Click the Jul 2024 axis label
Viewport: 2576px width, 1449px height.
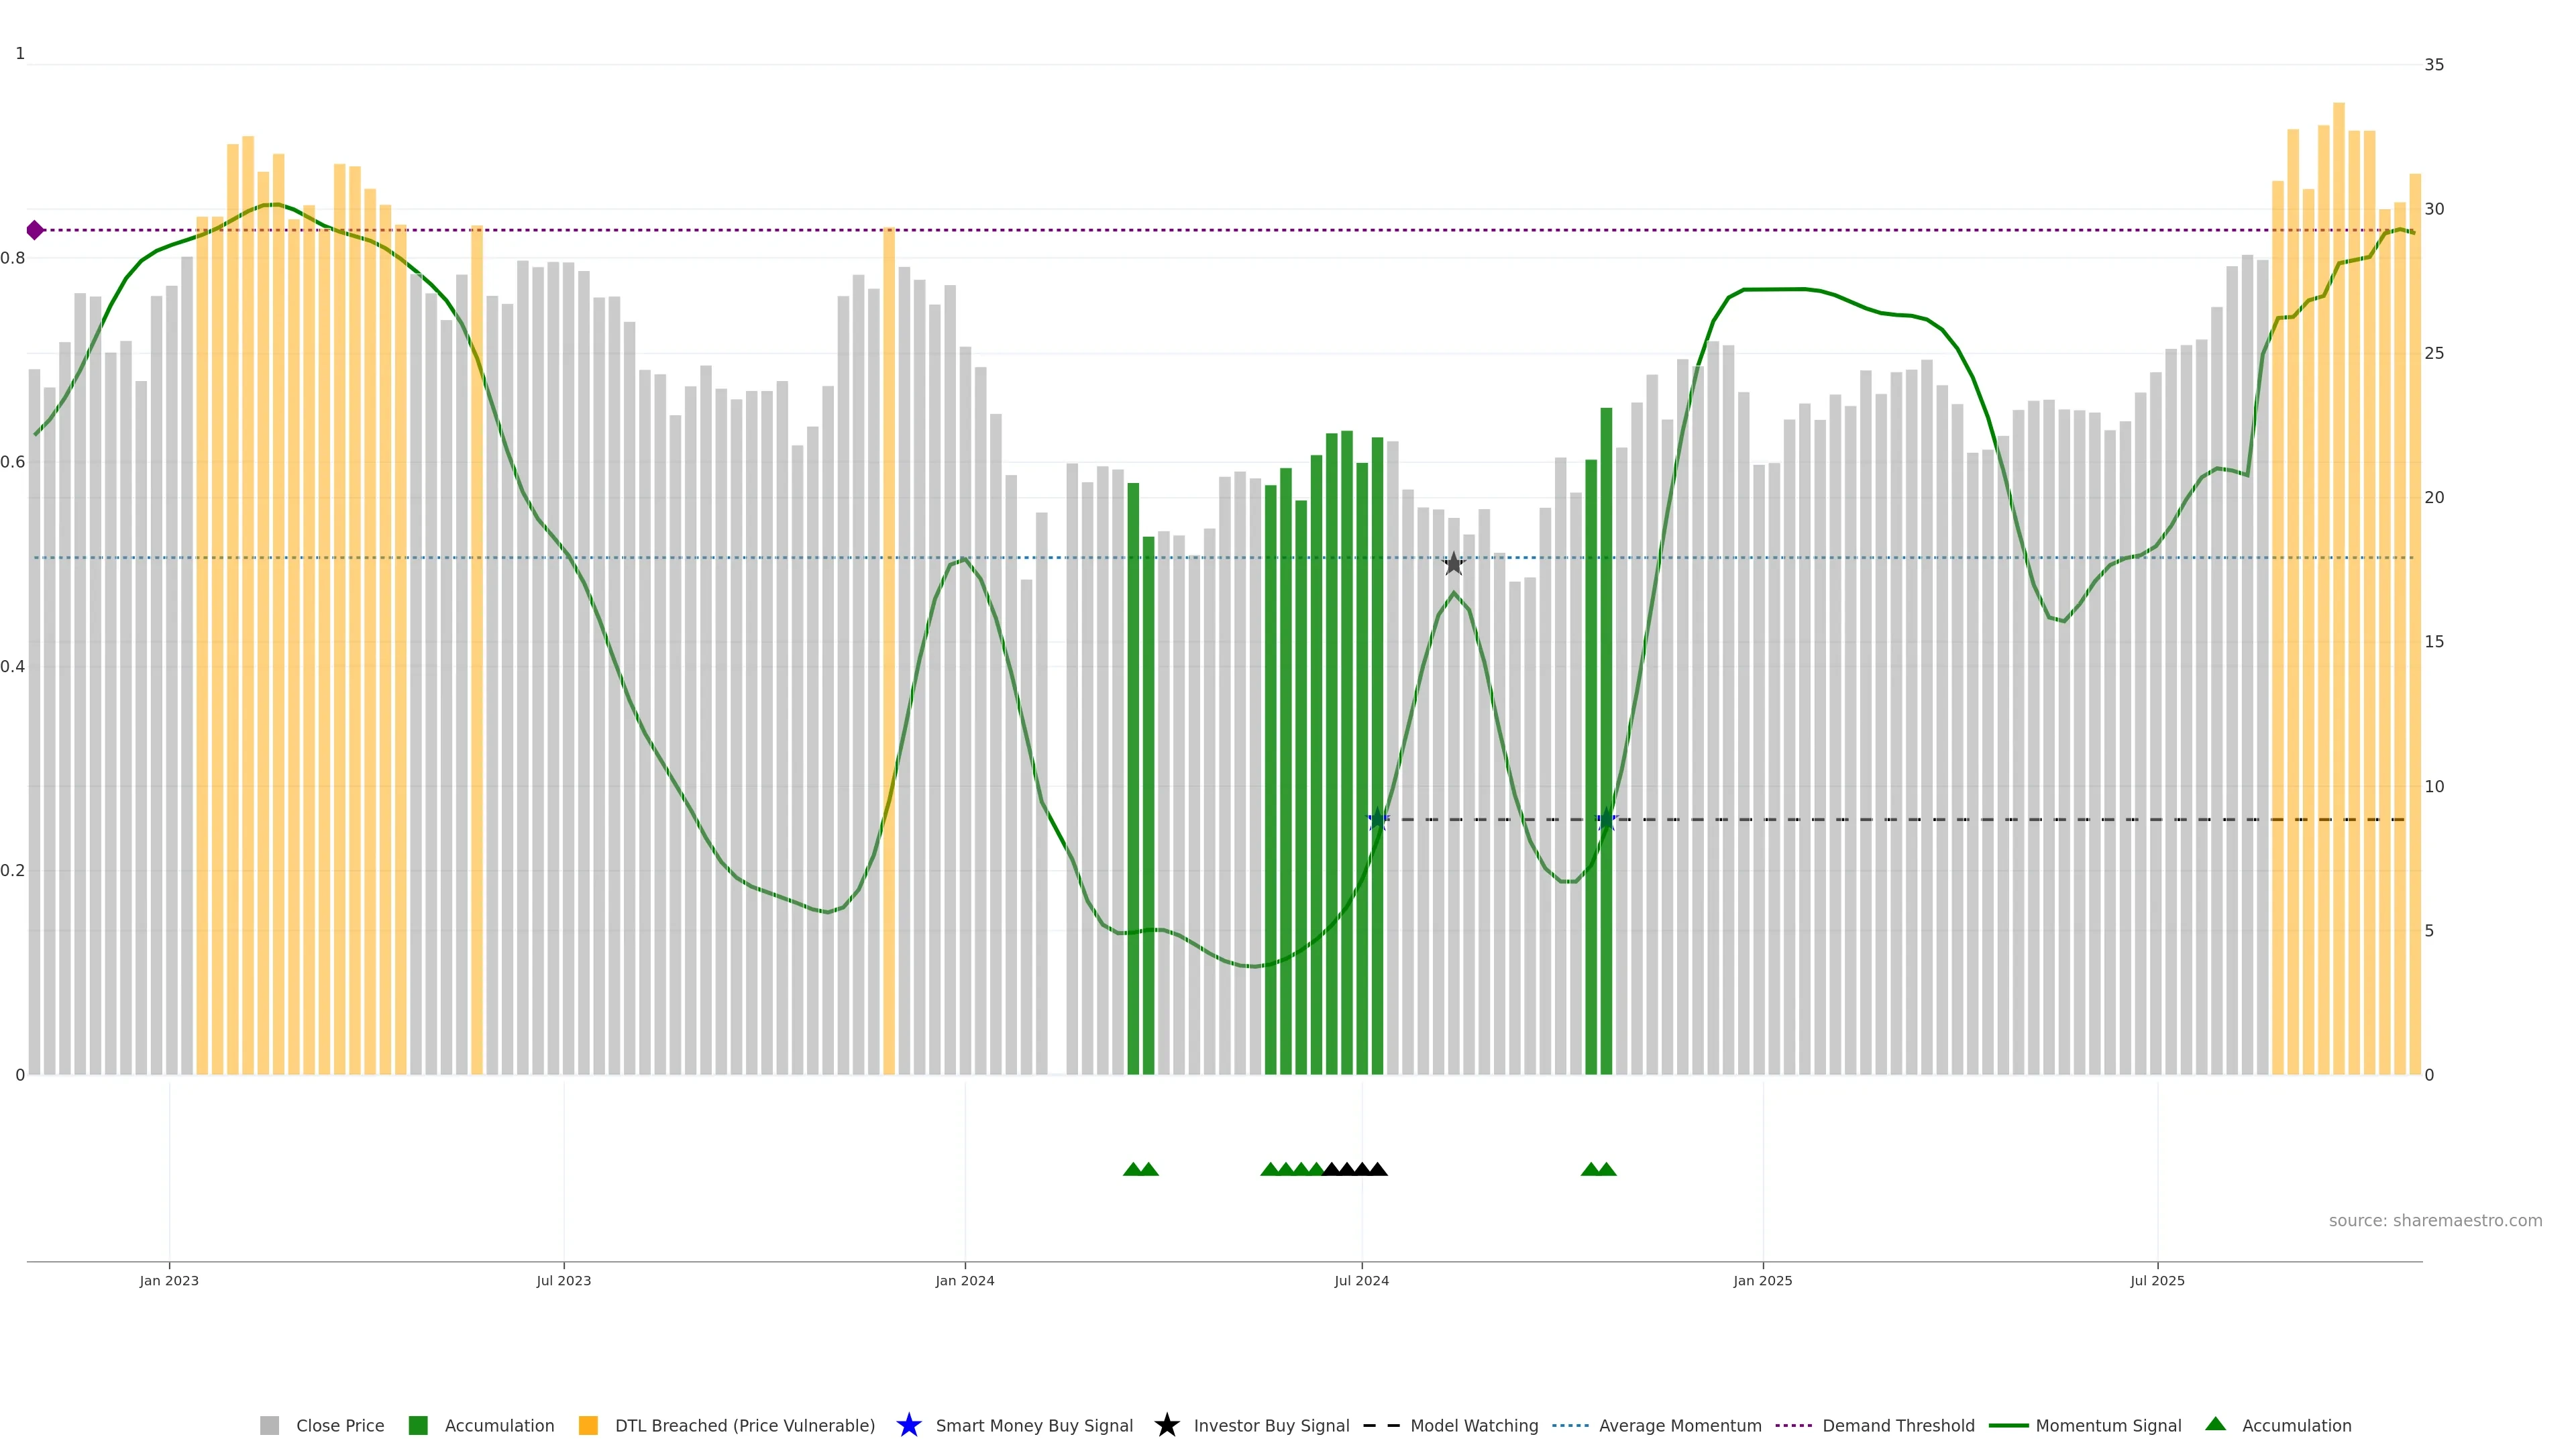(x=1361, y=1280)
